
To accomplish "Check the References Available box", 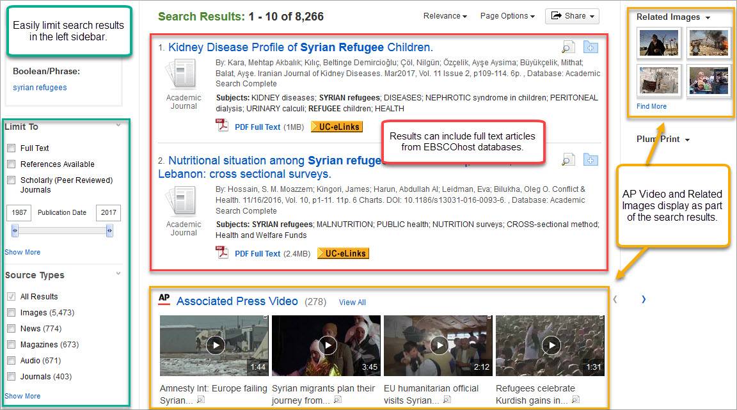I will pyautogui.click(x=12, y=164).
